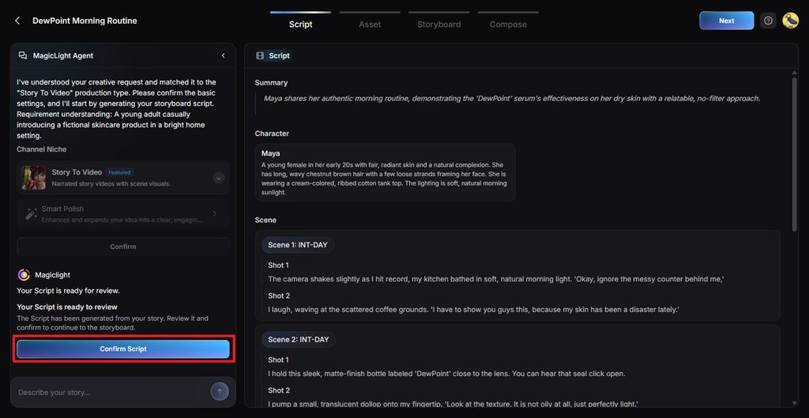Click the Featured badge
The width and height of the screenshot is (809, 418).
point(119,172)
